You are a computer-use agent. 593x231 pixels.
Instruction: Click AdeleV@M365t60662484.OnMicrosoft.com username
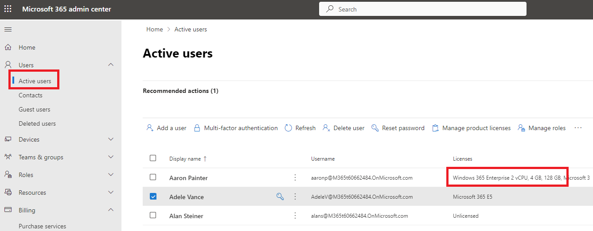point(362,197)
